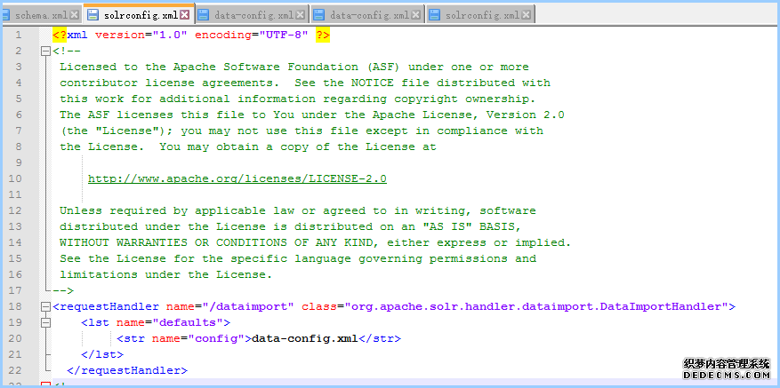Open the Apache LICENSE-2.0 URL link

coord(237,178)
